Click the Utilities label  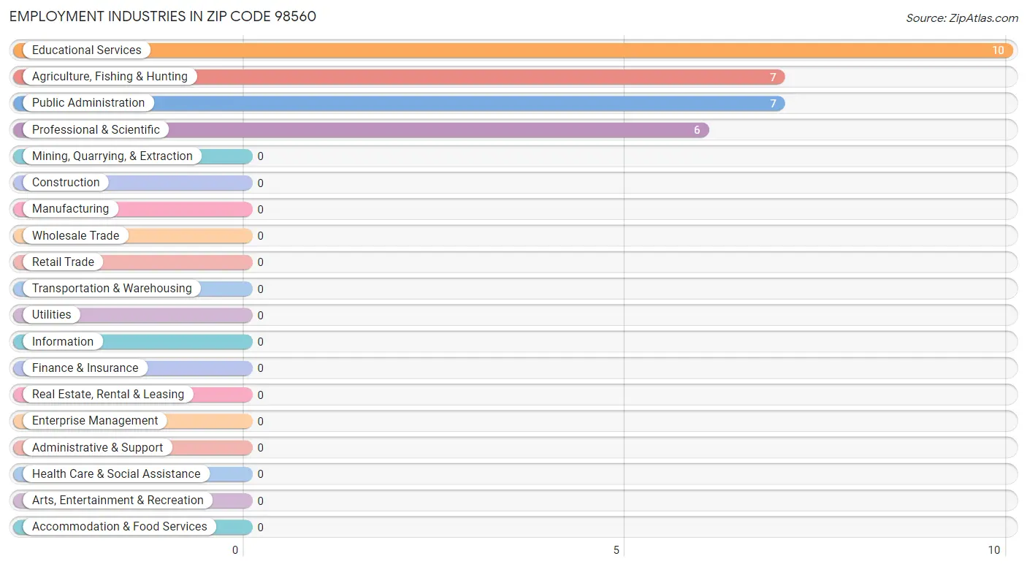tap(52, 315)
